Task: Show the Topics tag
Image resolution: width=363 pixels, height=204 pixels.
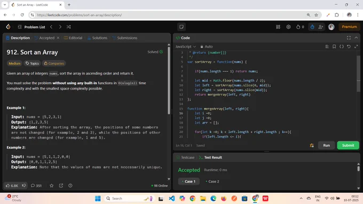Action: [x=32, y=63]
